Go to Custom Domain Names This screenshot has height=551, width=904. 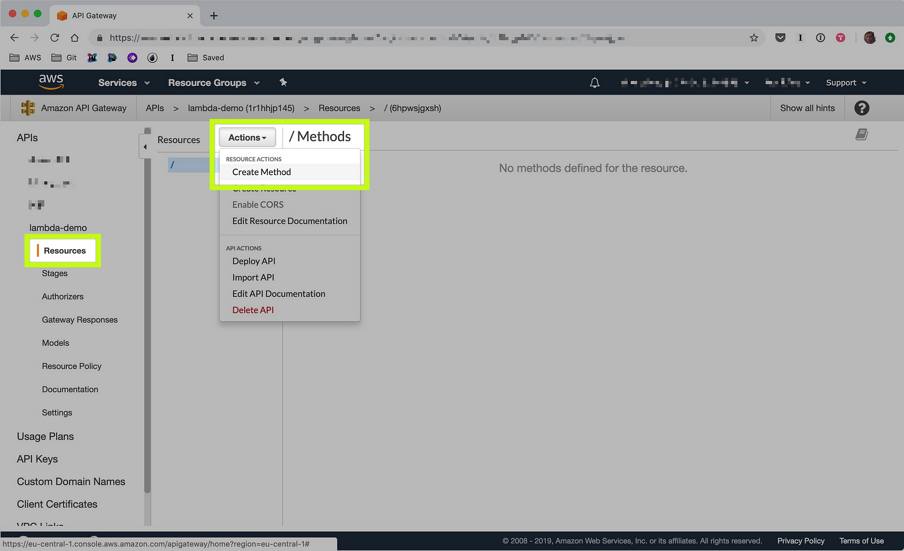coord(71,481)
